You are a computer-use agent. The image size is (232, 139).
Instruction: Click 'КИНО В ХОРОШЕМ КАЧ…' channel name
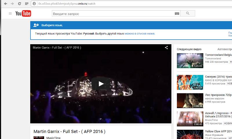218,80
